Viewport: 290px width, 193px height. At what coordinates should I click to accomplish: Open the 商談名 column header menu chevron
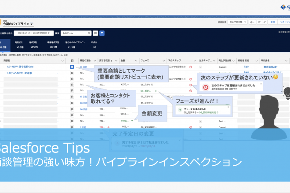[62, 61]
